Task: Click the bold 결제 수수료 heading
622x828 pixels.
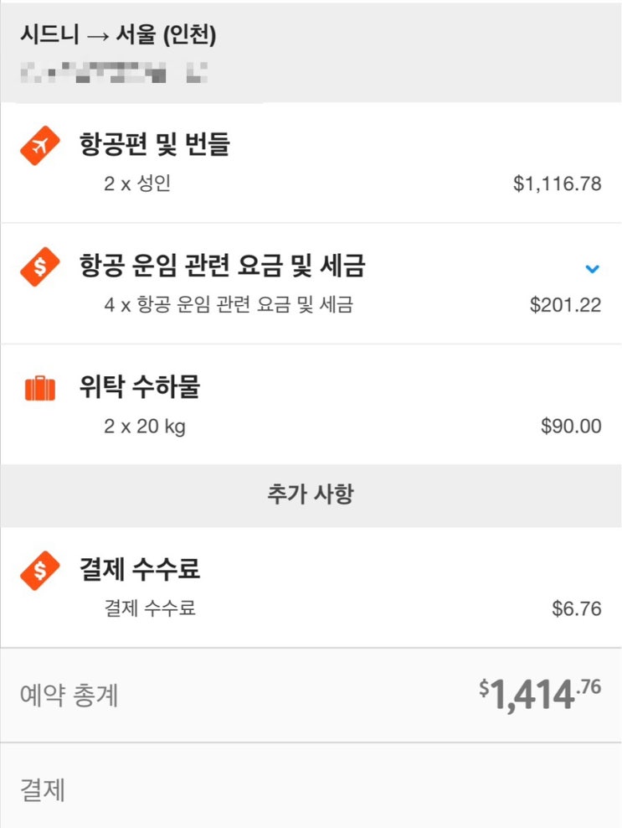Action: point(140,570)
